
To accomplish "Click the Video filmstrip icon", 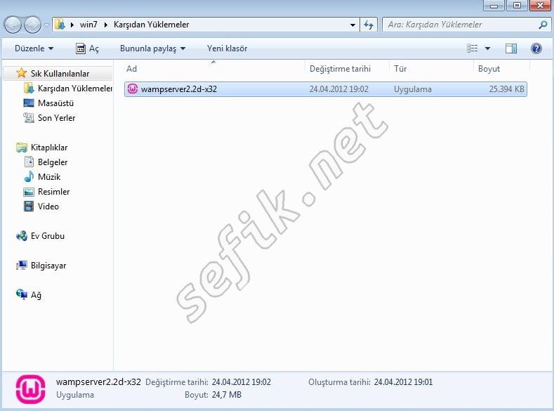I will (x=29, y=206).
